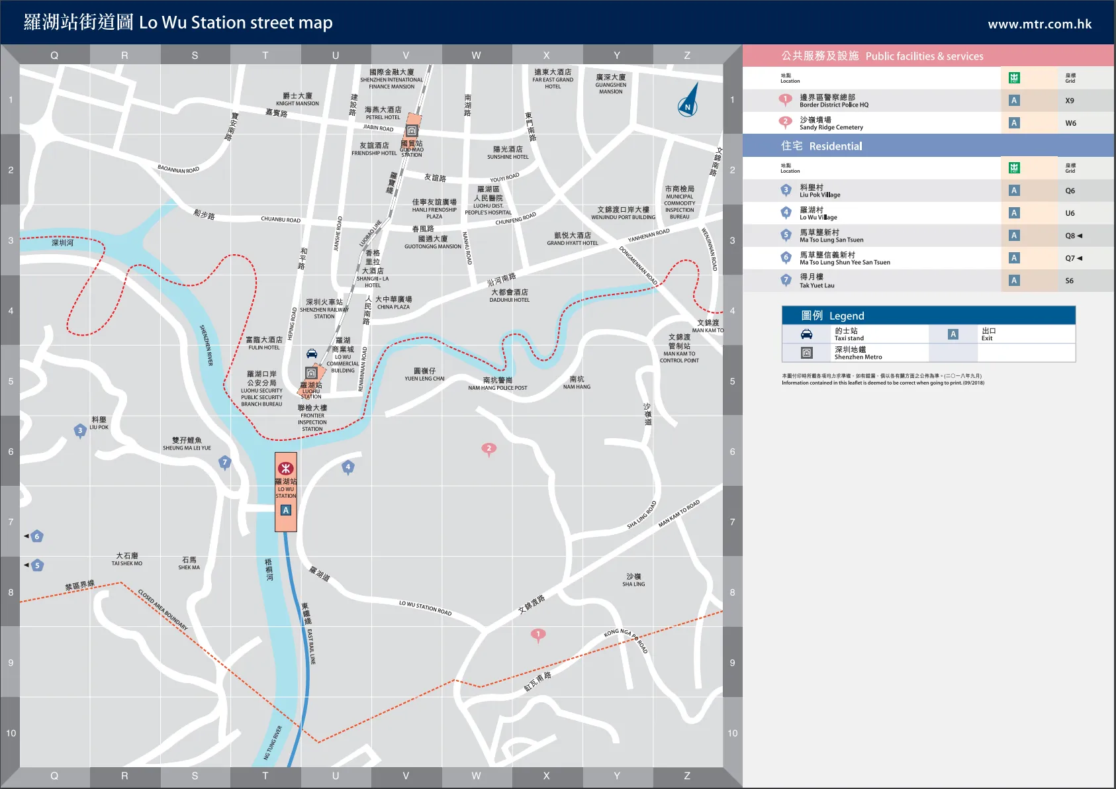Open the www.mtr.com.hk website link
This screenshot has width=1116, height=789.
pyautogui.click(x=1039, y=24)
